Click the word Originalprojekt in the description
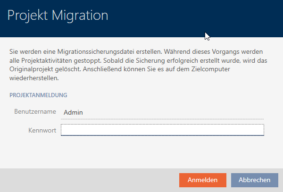 [31, 69]
